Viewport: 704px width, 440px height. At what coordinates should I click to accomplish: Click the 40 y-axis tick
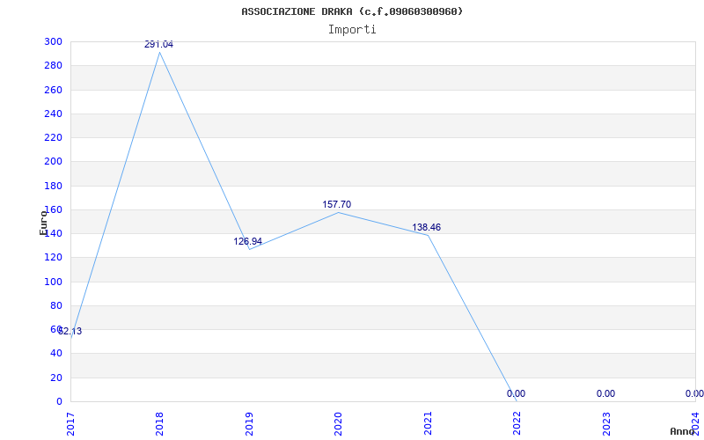coord(56,354)
